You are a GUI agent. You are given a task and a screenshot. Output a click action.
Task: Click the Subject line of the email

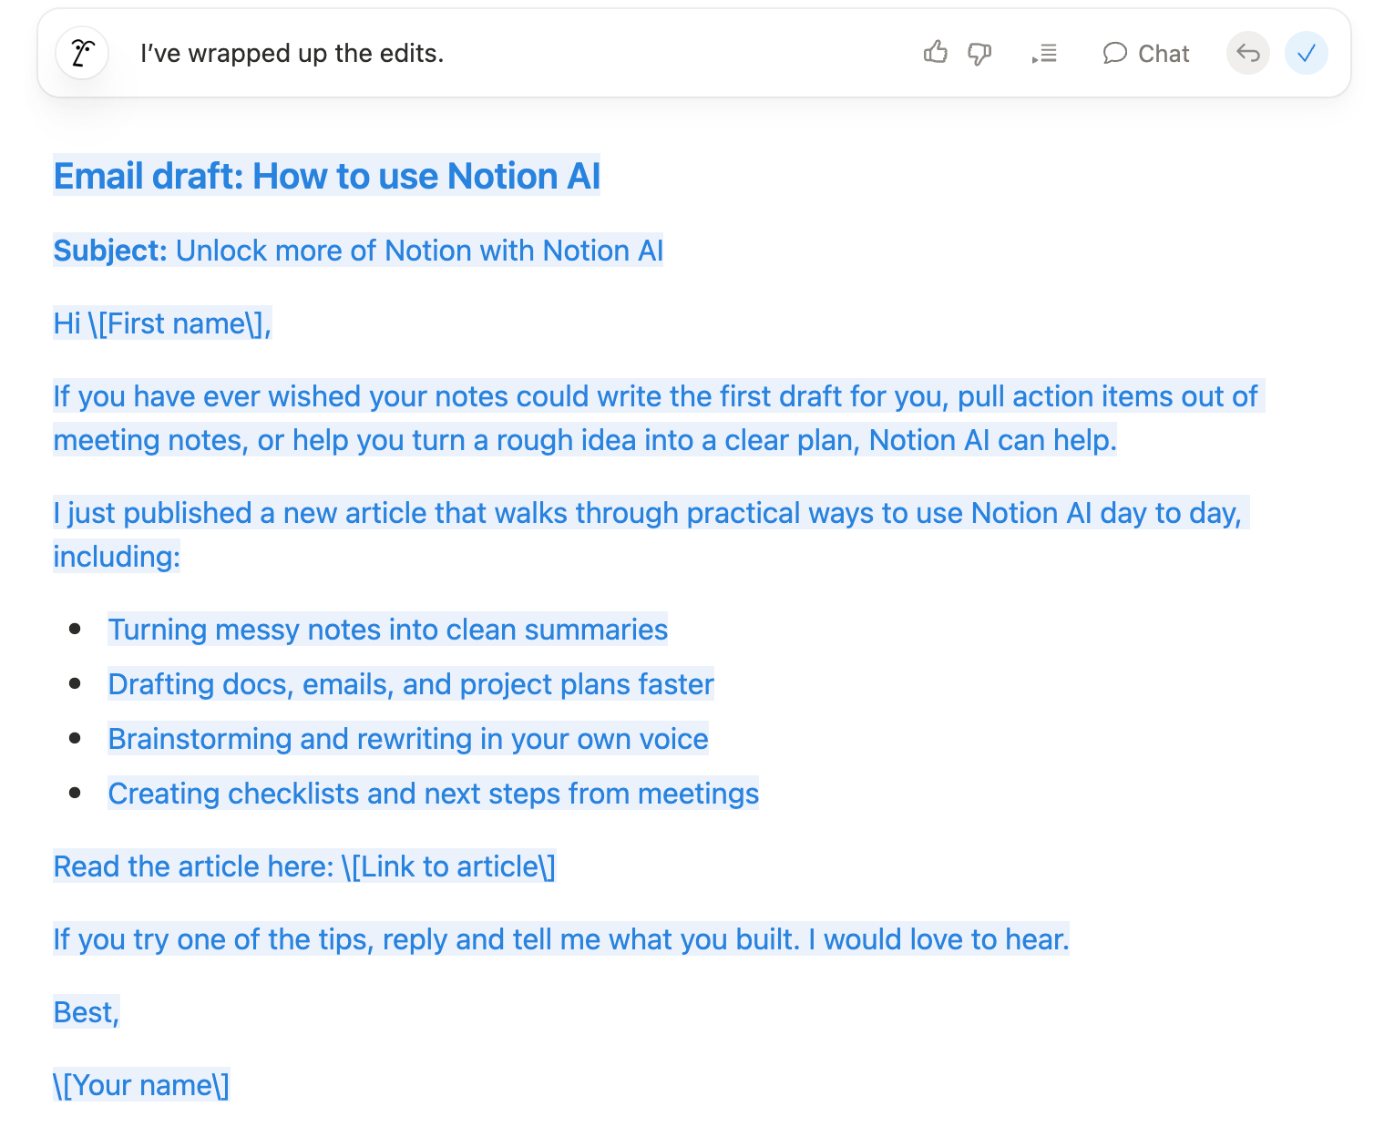(358, 250)
